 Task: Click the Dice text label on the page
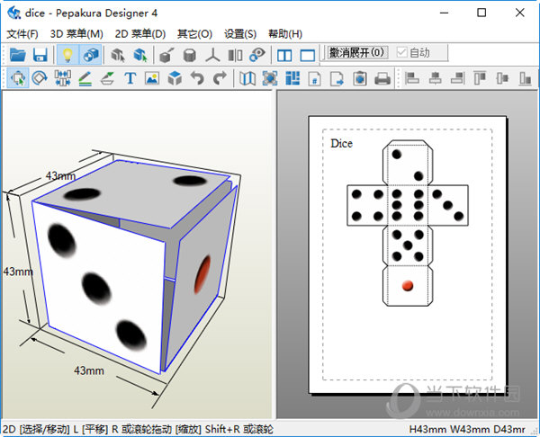pyautogui.click(x=341, y=144)
